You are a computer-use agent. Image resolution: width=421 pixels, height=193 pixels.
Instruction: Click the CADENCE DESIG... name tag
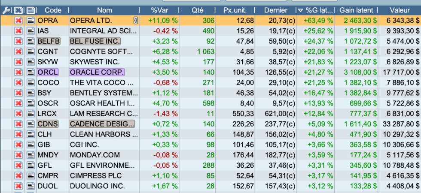coord(102,124)
